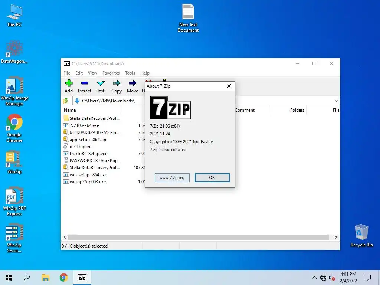
Task: Expand the address path dropdown
Action: (336, 101)
